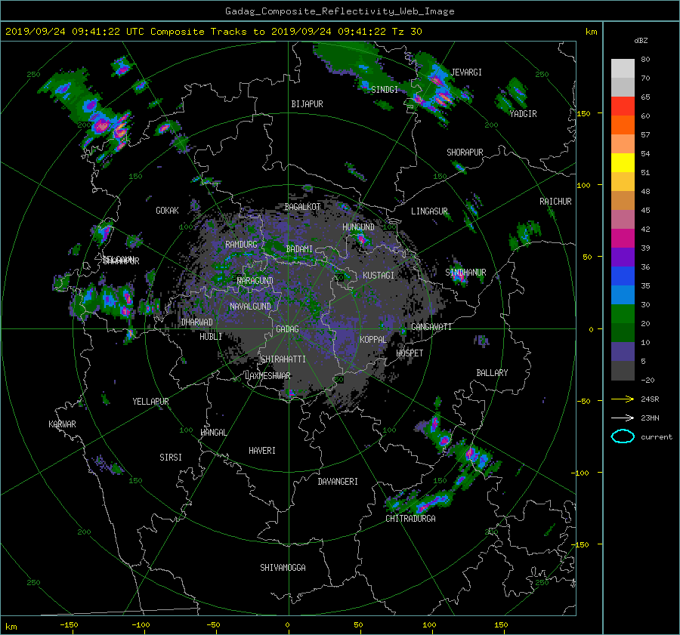Image resolution: width=680 pixels, height=635 pixels.
Task: Click the DHARWAD city label
Action: 197,322
